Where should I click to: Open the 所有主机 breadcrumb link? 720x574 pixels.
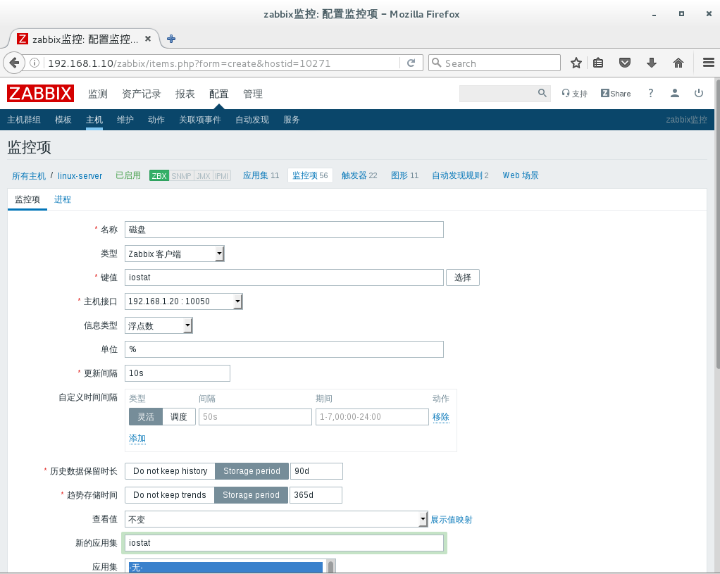point(29,175)
